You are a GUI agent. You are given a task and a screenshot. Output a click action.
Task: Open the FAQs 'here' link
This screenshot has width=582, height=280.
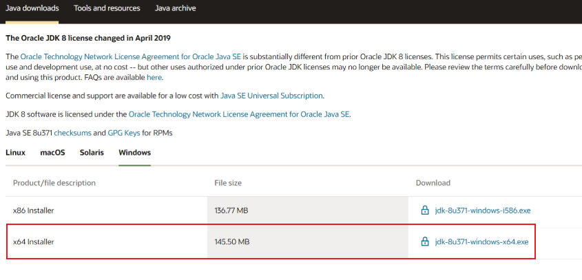coord(154,78)
